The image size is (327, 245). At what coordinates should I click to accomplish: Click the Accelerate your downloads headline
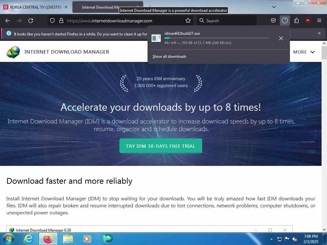coord(161,107)
